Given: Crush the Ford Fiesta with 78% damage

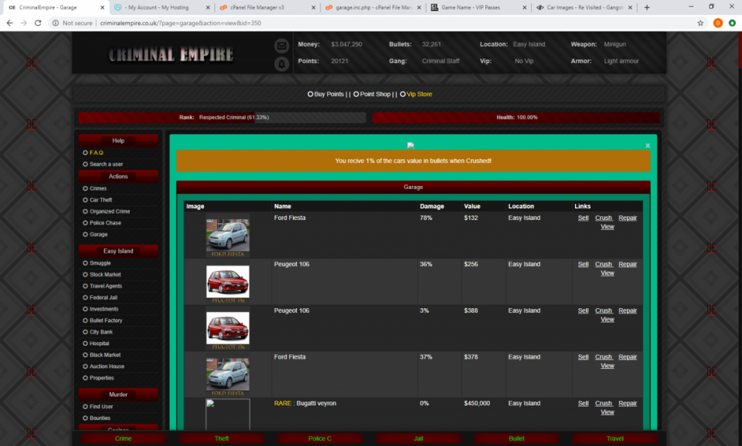Looking at the screenshot, I should pos(603,218).
